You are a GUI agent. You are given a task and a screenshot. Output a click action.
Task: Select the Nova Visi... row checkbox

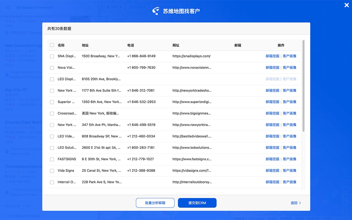(52, 68)
